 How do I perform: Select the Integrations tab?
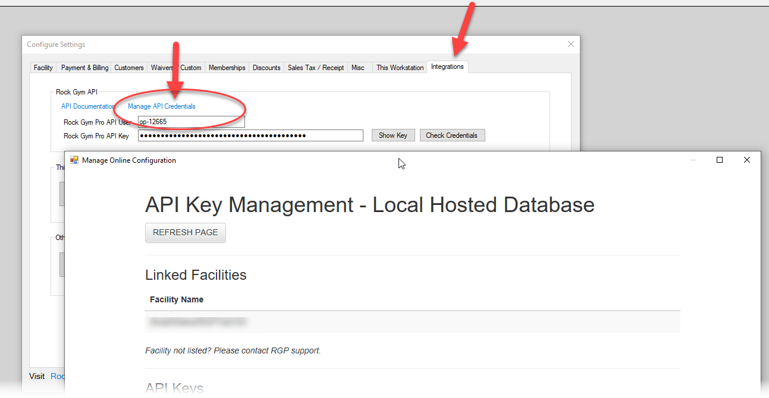(x=447, y=67)
